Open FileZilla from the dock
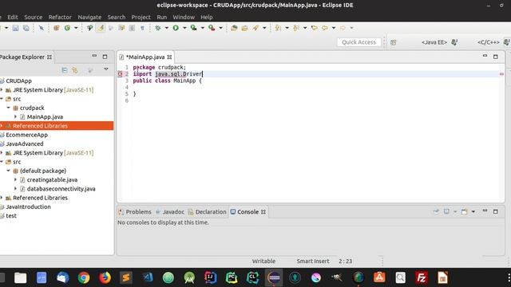The image size is (511, 287). click(422, 277)
